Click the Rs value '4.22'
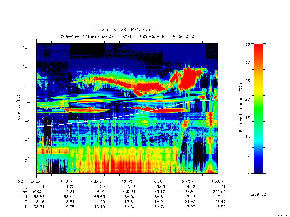 [191, 187]
